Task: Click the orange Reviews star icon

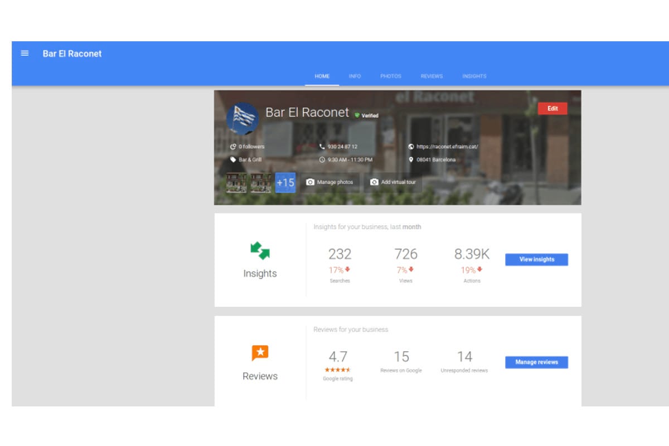Action: pyautogui.click(x=260, y=353)
